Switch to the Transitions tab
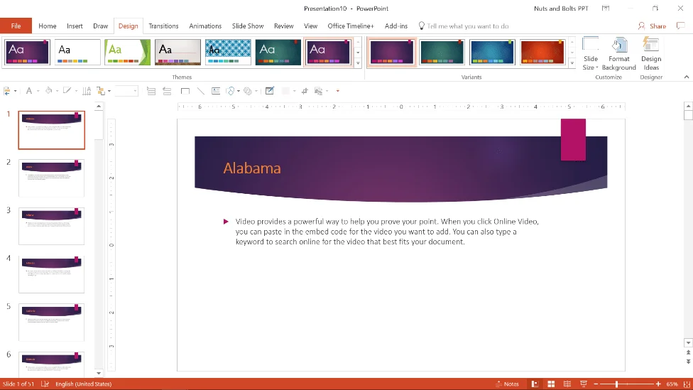This screenshot has height=390, width=693. point(163,26)
